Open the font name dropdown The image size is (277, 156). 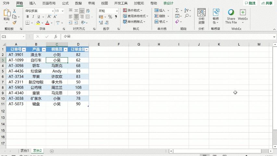[53, 11]
